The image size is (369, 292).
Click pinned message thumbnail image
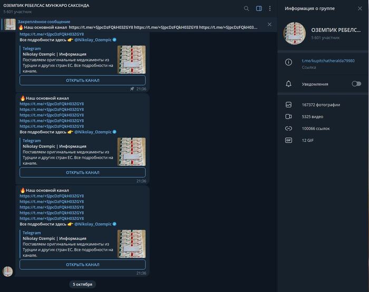(x=10, y=24)
